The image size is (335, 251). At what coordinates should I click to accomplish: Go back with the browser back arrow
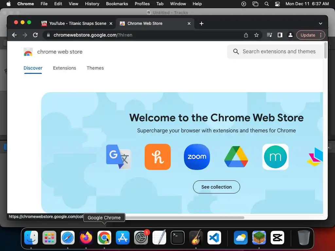point(14,35)
